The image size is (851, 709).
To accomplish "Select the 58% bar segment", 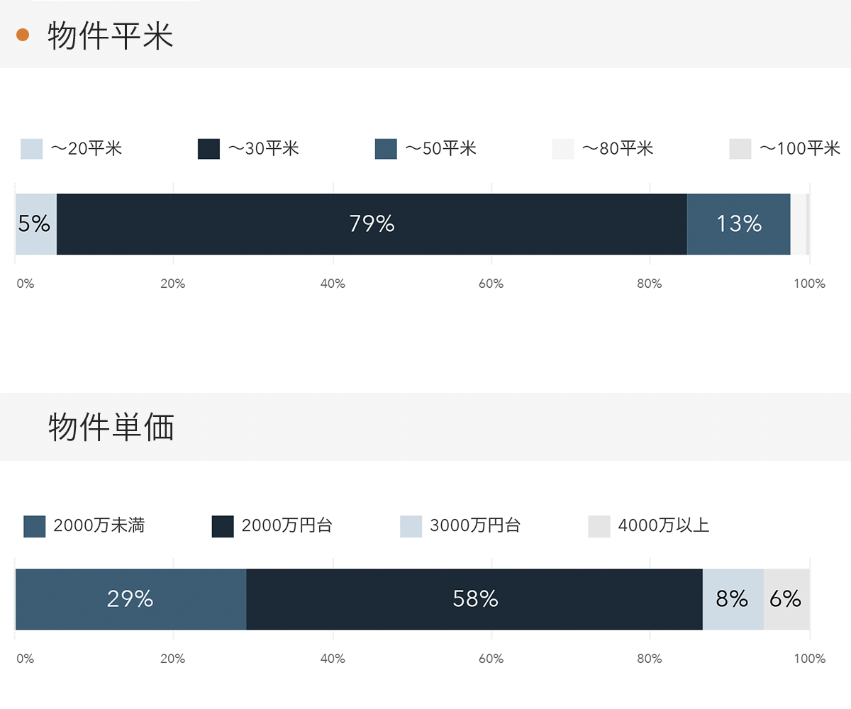I will 474,599.
